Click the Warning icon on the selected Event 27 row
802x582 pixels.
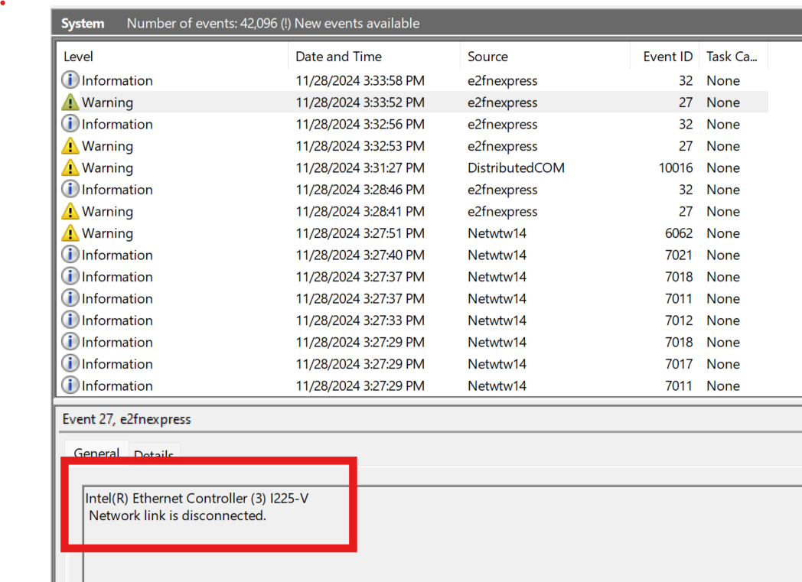pos(70,102)
